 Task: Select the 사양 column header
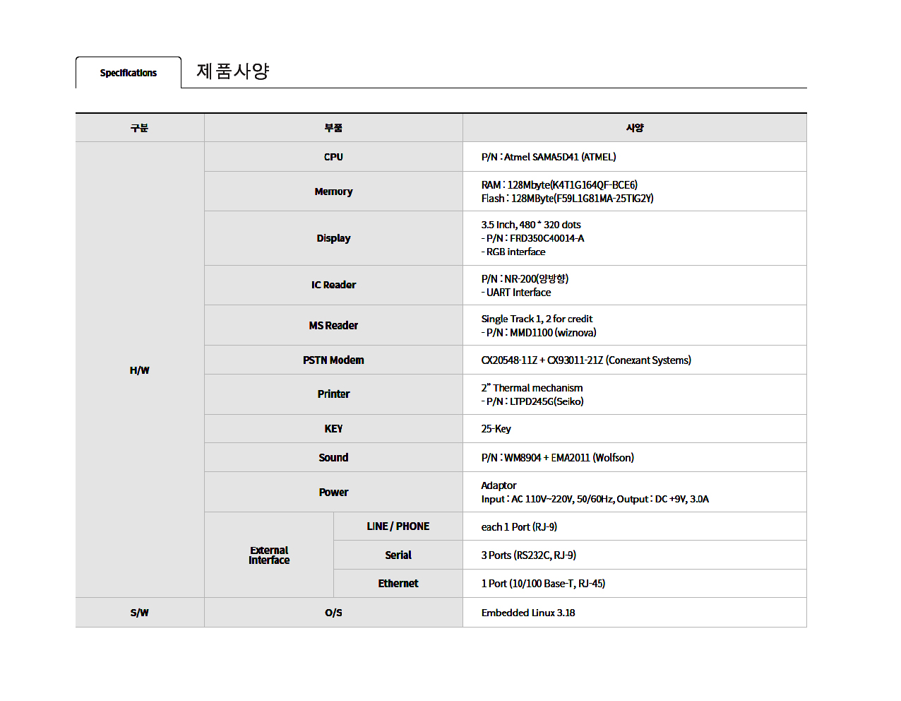pos(634,128)
